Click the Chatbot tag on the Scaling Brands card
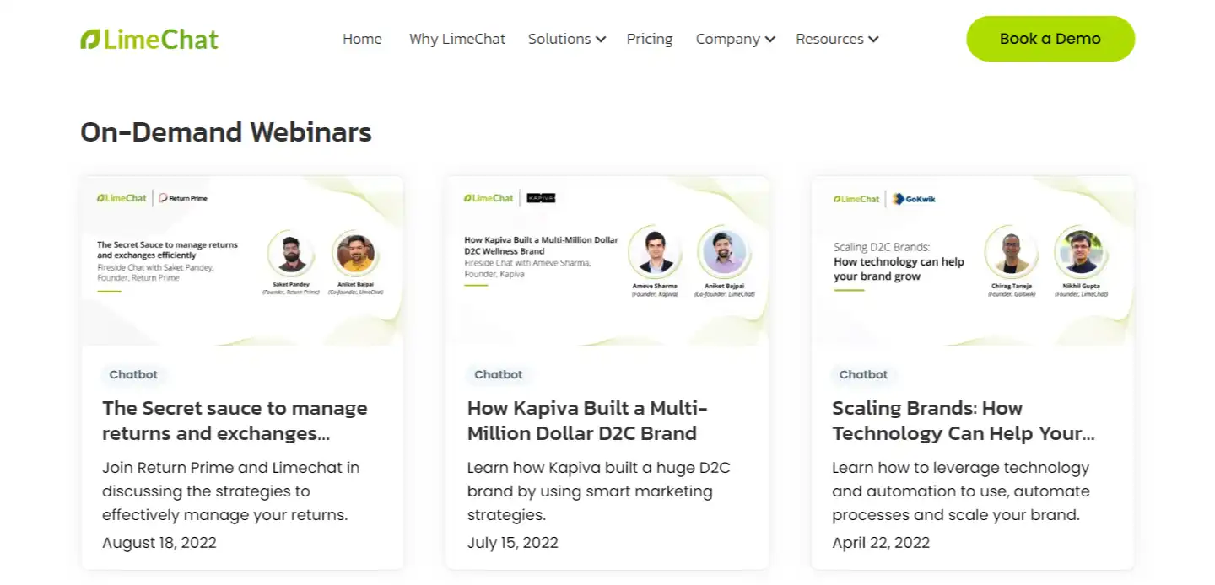The height and width of the screenshot is (585, 1215). click(864, 375)
